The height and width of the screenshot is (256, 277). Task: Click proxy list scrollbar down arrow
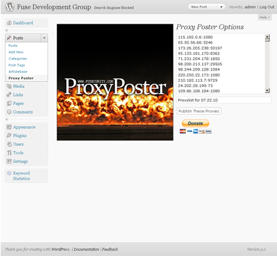pyautogui.click(x=267, y=90)
